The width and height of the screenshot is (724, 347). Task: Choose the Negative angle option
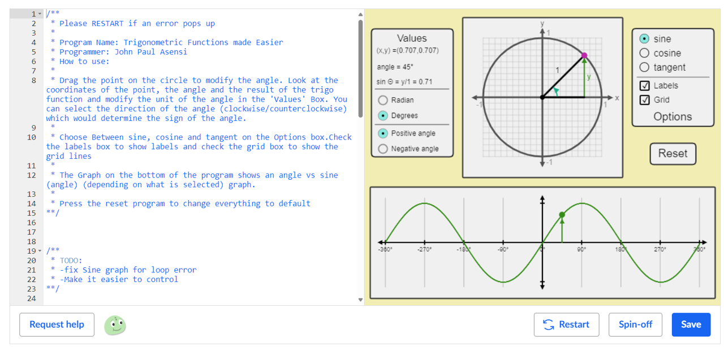(383, 149)
